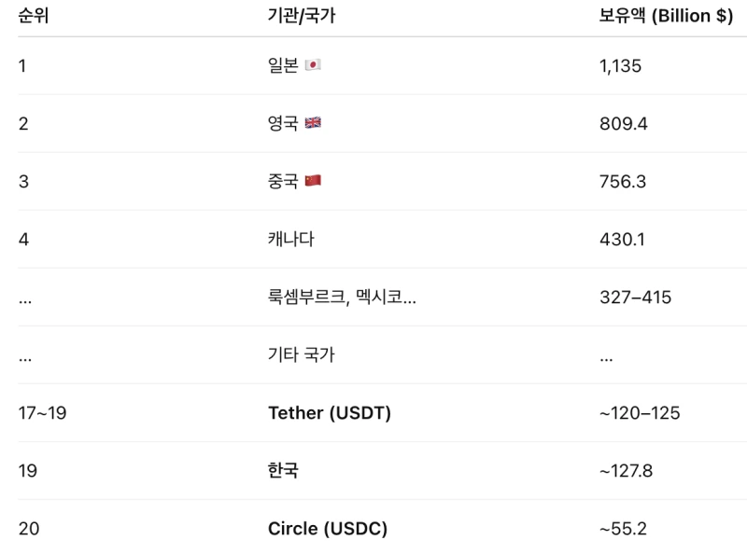Click the 756.3 holdings value

pos(623,181)
